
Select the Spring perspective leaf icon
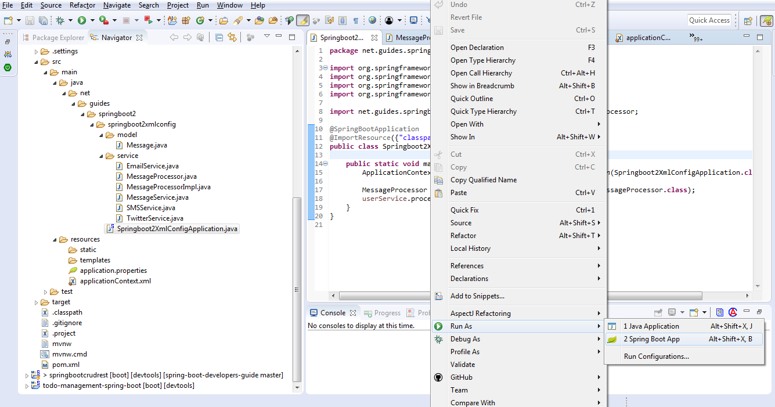pyautogui.click(x=767, y=21)
